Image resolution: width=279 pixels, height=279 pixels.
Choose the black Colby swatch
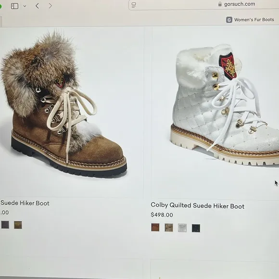point(196,228)
